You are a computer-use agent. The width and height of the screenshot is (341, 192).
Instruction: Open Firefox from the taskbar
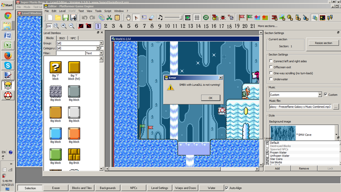coord(8,56)
